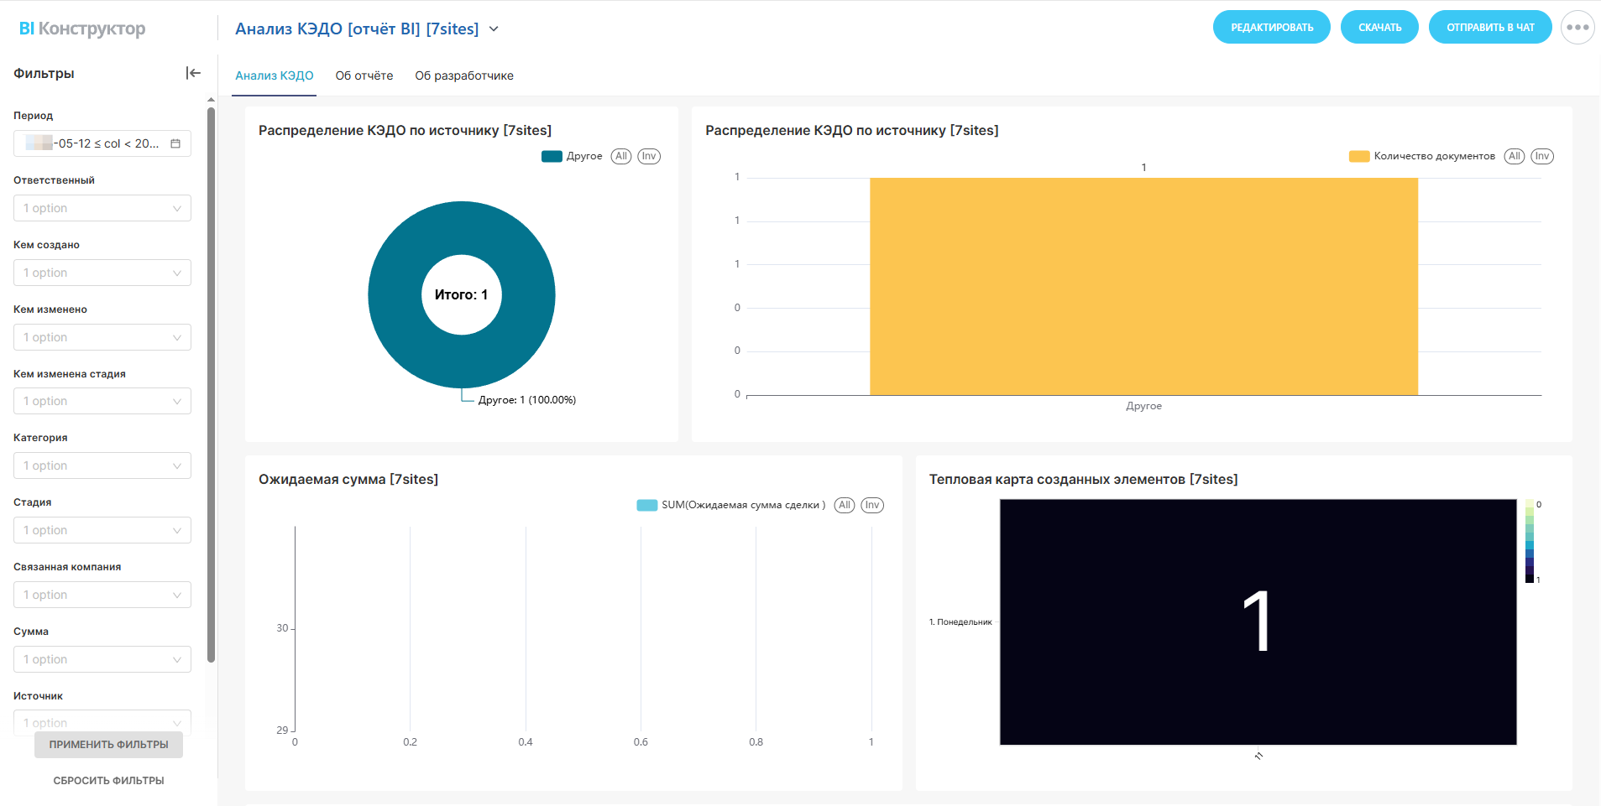Open the three-dots more options menu
The width and height of the screenshot is (1601, 806).
pos(1577,28)
